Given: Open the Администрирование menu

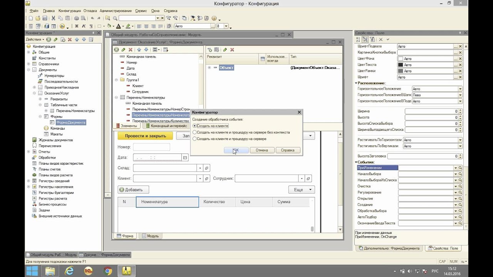Looking at the screenshot, I should point(116,11).
